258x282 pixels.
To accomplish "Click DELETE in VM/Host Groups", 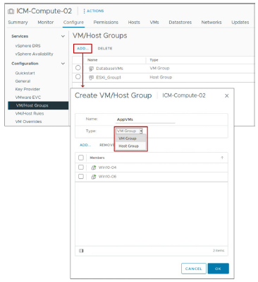I will [x=105, y=48].
